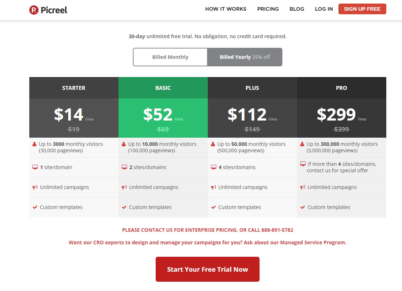Image resolution: width=402 pixels, height=291 pixels.
Task: Switch to Billed Monthly pricing
Action: tap(170, 57)
